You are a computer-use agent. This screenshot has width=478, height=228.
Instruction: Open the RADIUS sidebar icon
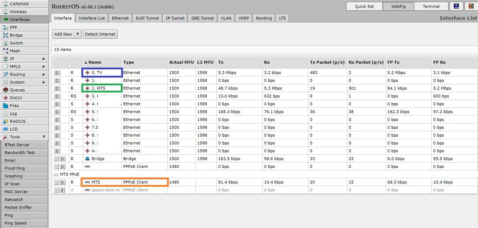point(6,121)
